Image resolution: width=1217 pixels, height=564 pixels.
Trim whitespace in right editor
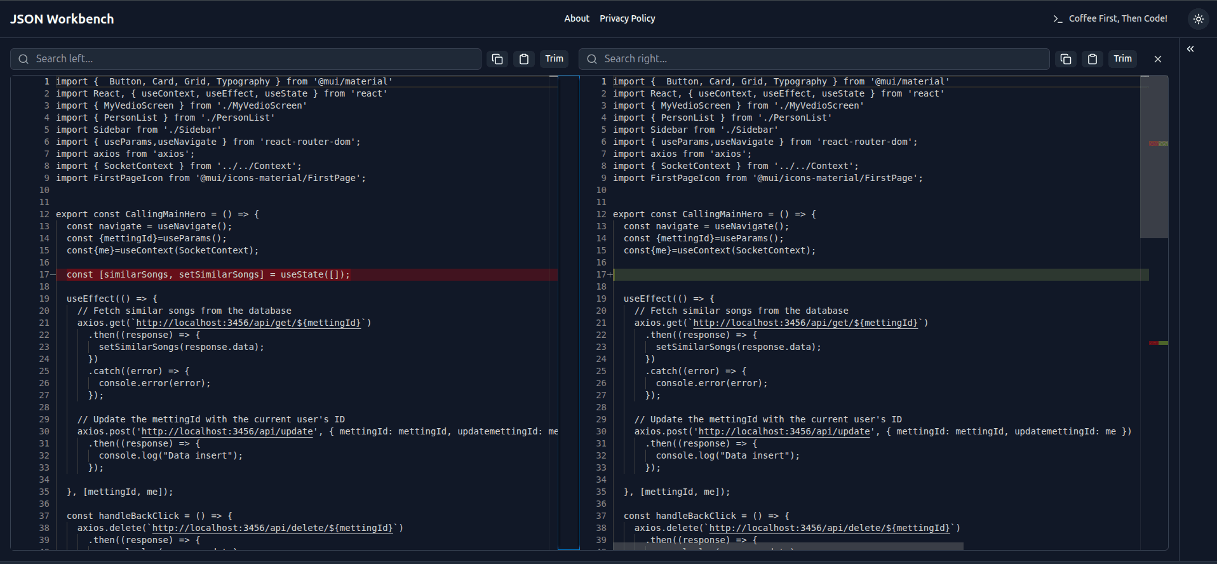pos(1122,59)
